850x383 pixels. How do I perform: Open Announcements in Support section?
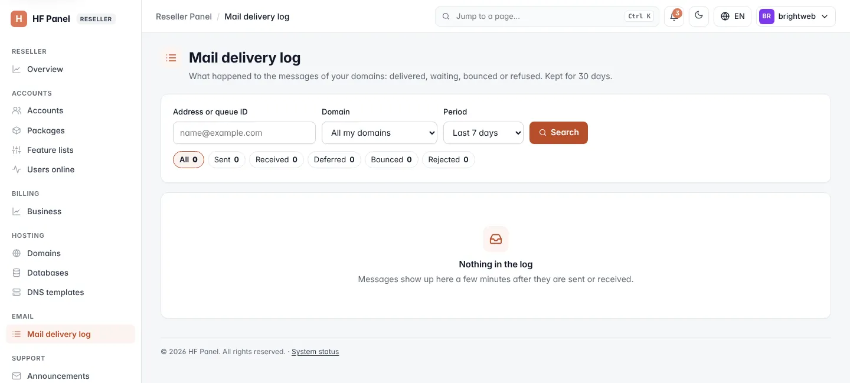70,376
